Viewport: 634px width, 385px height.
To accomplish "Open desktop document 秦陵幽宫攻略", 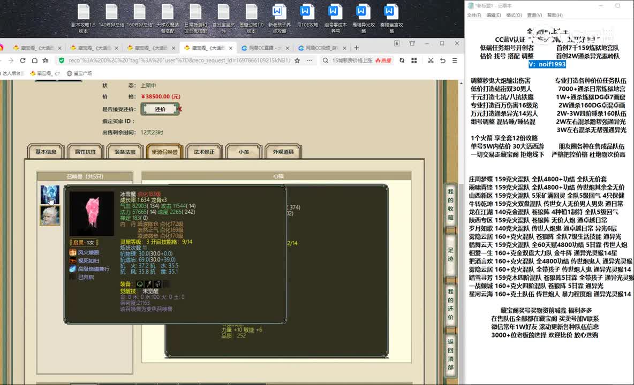I will tap(391, 19).
